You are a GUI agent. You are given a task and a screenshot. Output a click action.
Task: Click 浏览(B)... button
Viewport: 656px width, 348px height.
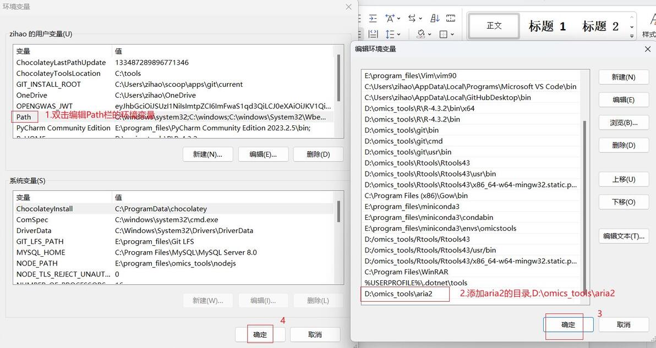pyautogui.click(x=624, y=123)
